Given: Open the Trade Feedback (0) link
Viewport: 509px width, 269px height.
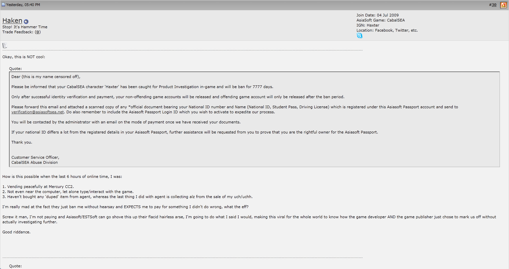Looking at the screenshot, I should (x=38, y=32).
